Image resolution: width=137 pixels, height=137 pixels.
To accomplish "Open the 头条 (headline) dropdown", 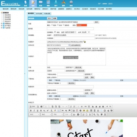I will pyautogui.click(x=86, y=32).
